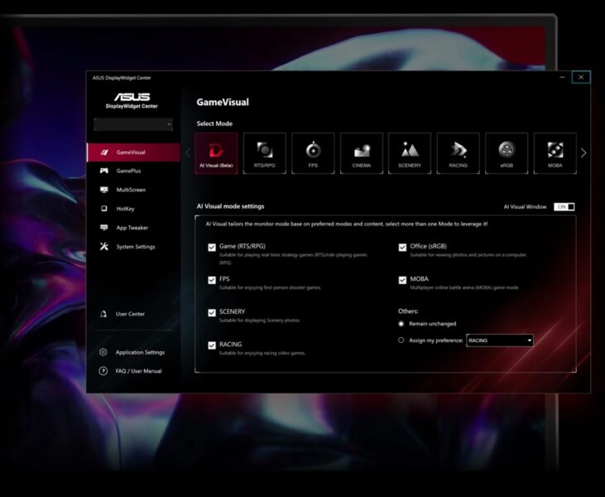Select the Assign my preference radio button

point(401,340)
